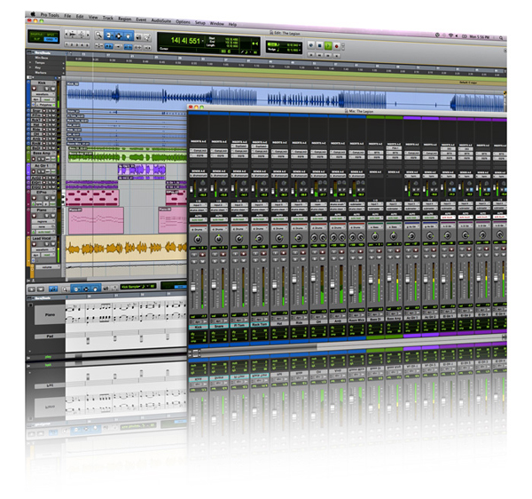Click the Wi-Fi menu bar icon

[x=450, y=36]
